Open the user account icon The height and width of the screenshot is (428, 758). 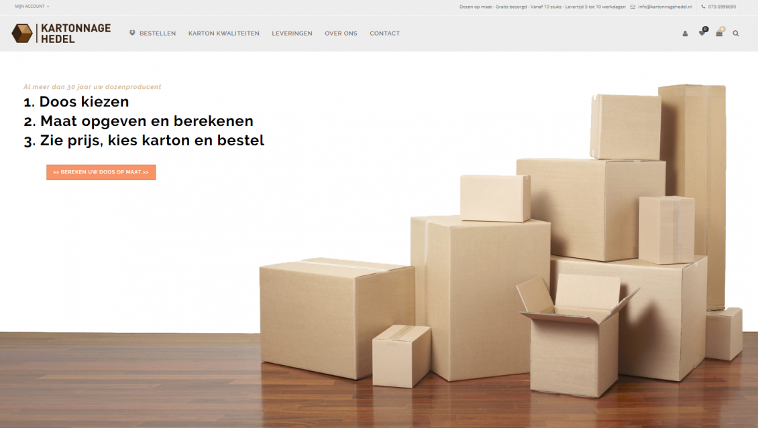click(x=685, y=33)
